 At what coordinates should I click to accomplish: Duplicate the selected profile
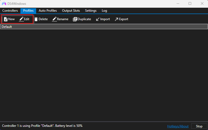pyautogui.click(x=82, y=19)
